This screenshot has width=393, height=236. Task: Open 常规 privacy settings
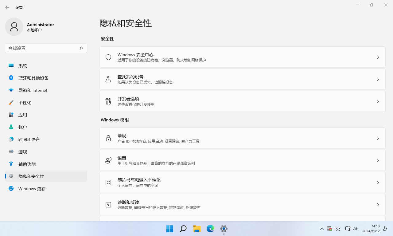(243, 138)
